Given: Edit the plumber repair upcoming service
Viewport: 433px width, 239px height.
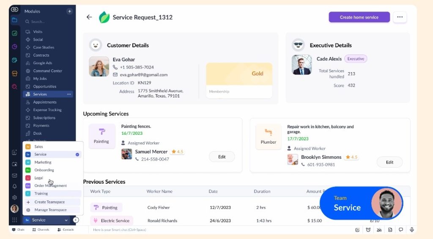Looking at the screenshot, I should (389, 162).
